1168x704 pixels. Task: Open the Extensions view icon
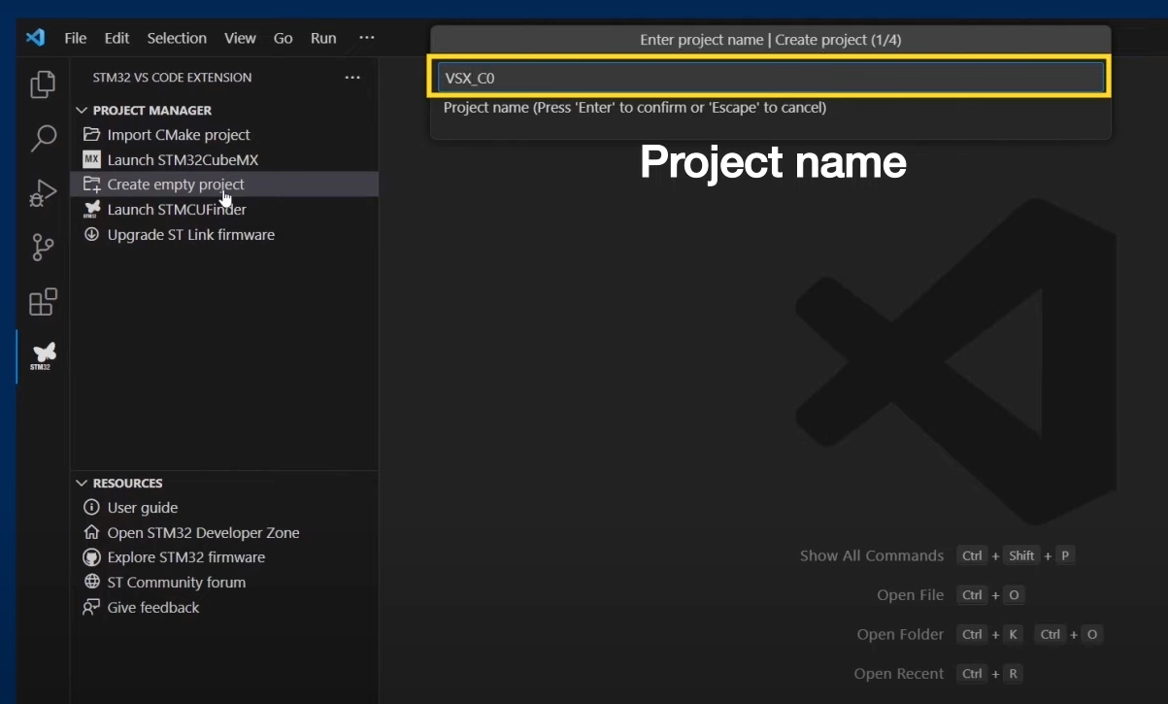43,302
